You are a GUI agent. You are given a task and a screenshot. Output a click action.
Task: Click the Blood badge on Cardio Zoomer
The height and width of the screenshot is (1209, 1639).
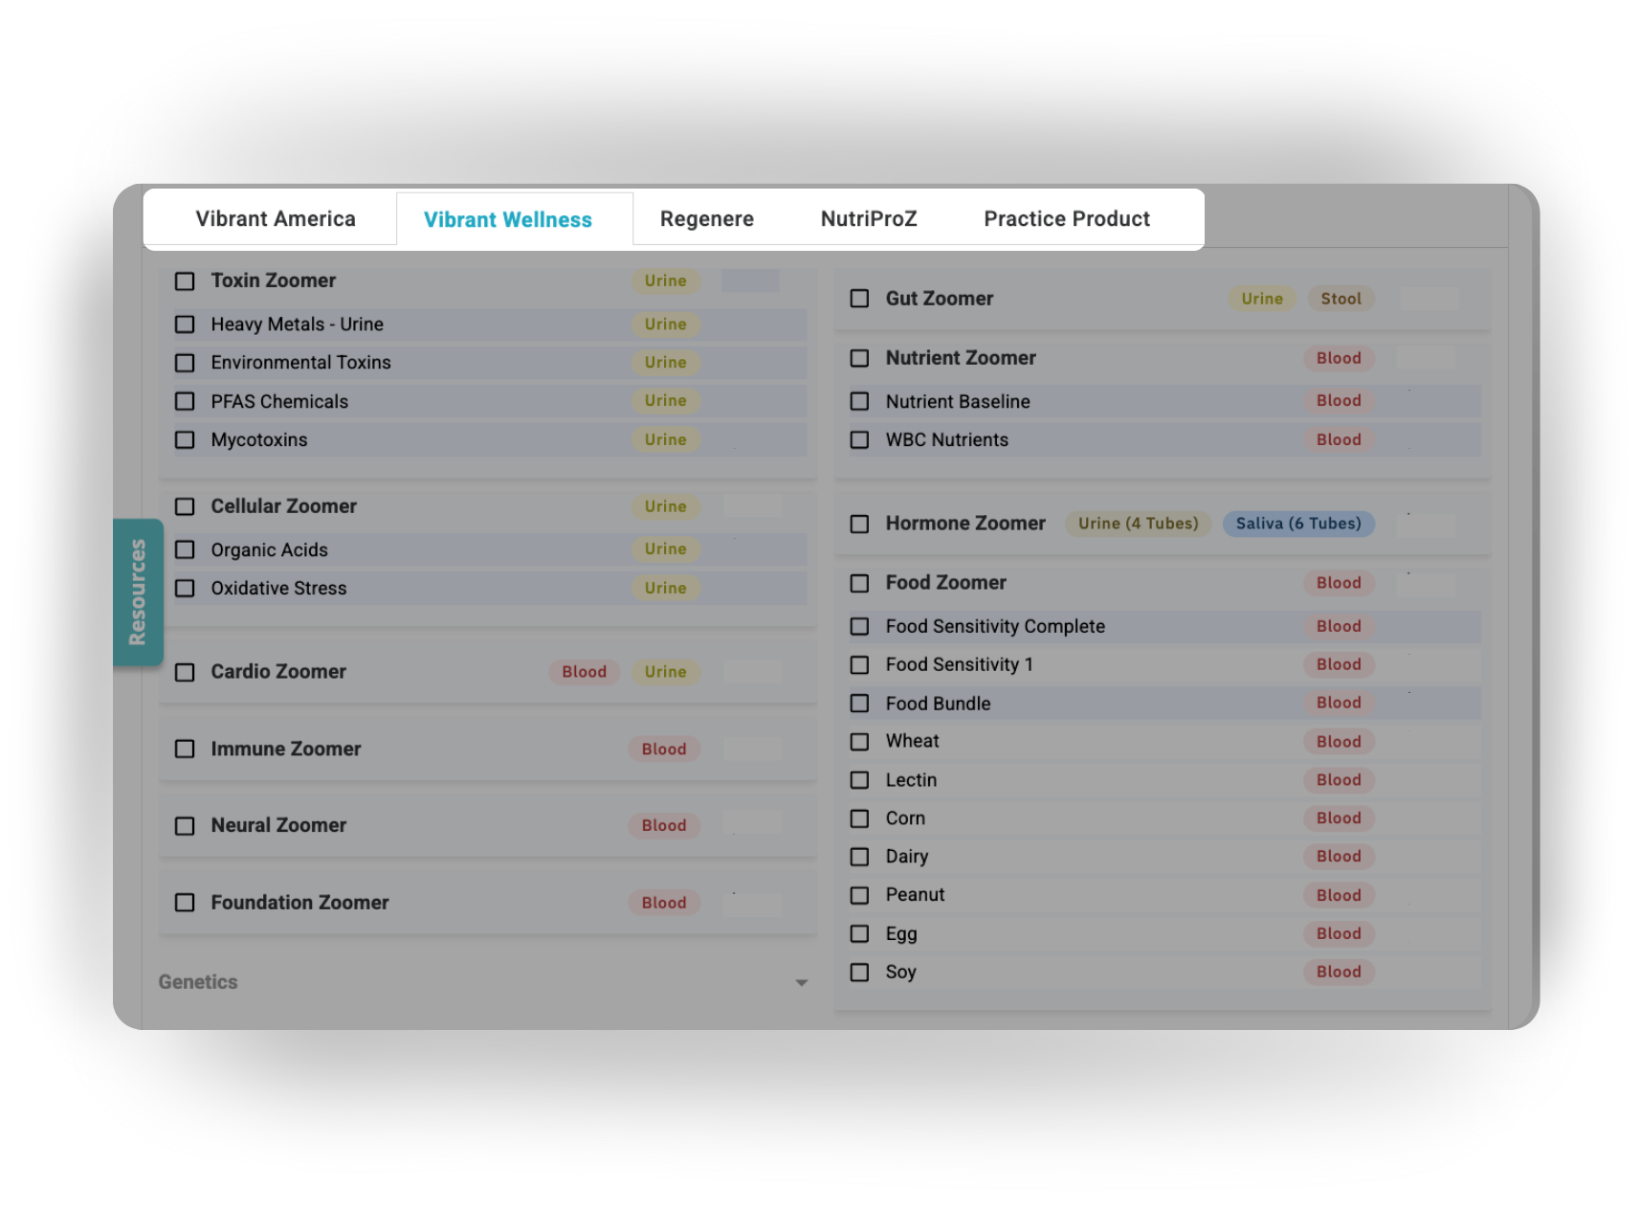click(x=584, y=672)
